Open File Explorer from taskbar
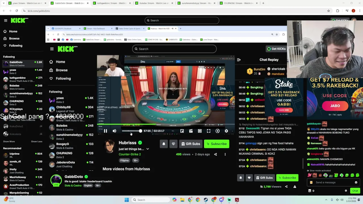The width and height of the screenshot is (363, 204). (182, 200)
